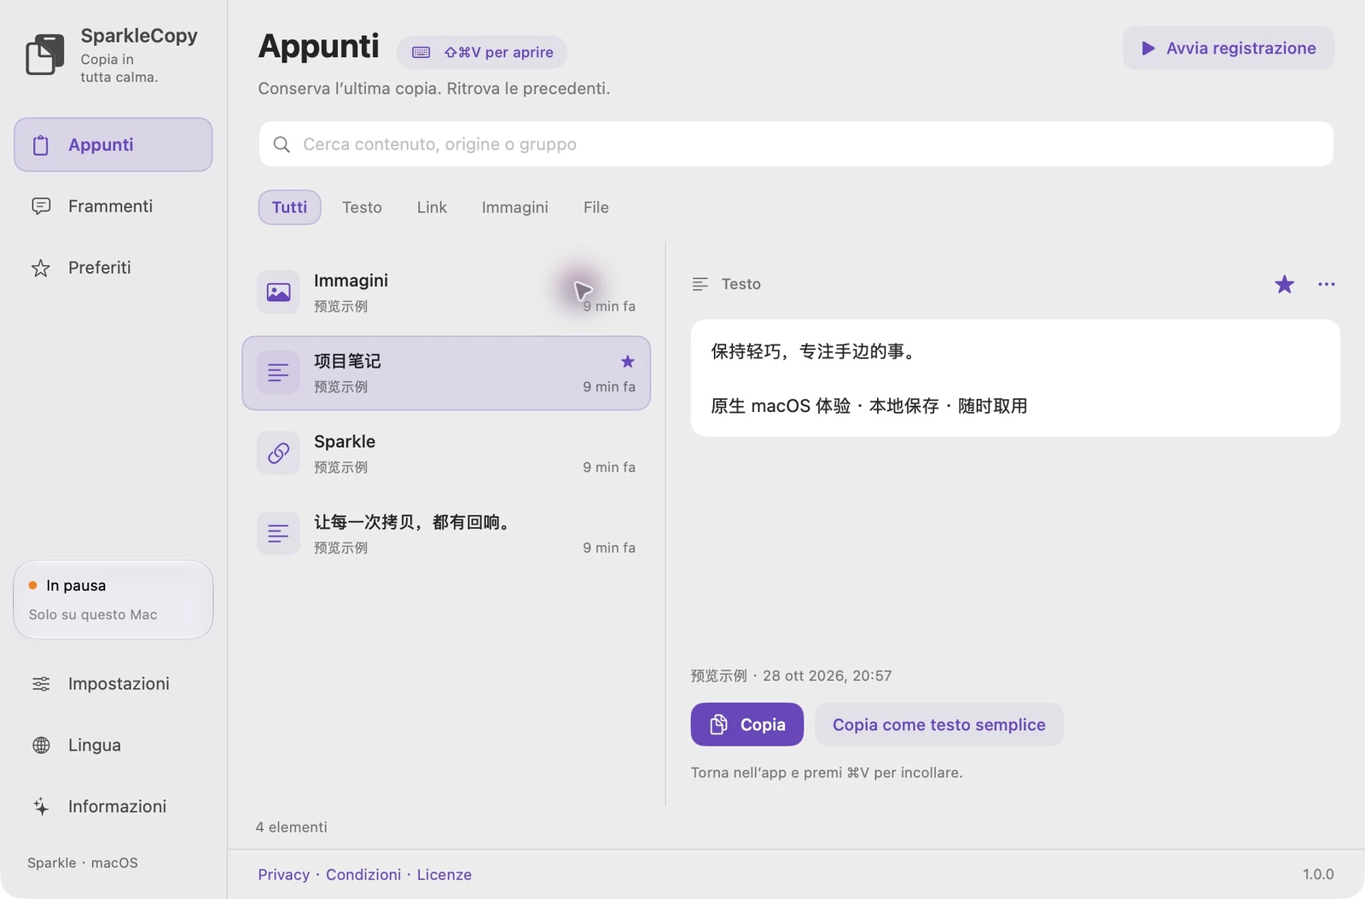Switch to the File filter tab
This screenshot has width=1365, height=899.
[x=596, y=207]
